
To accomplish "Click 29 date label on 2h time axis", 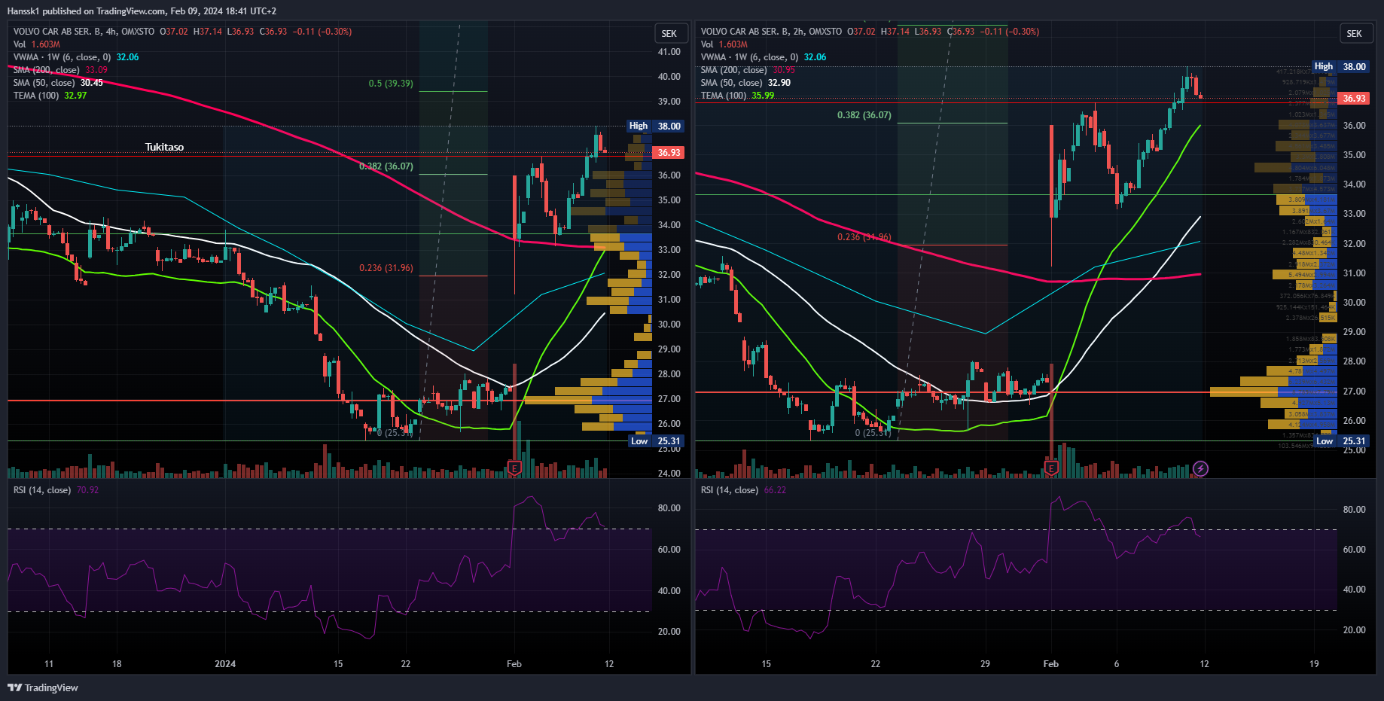I will [x=985, y=664].
